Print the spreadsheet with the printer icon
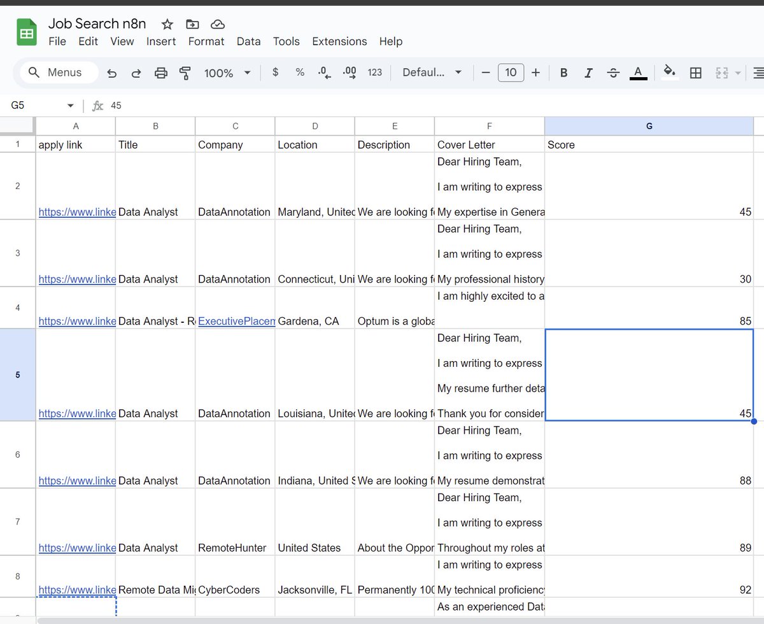The height and width of the screenshot is (624, 764). coord(161,73)
